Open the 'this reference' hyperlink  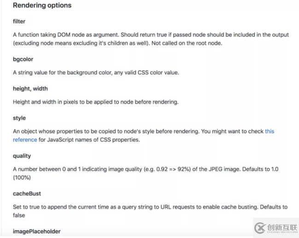[270, 131]
